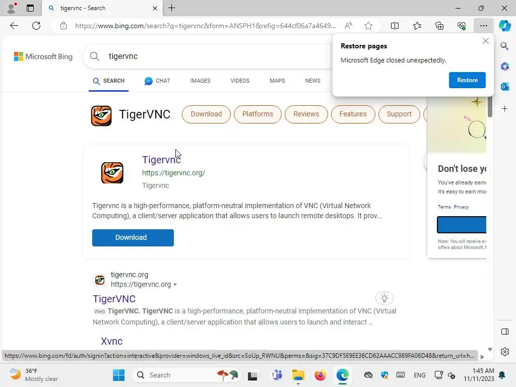This screenshot has height=387, width=516.
Task: View site information lock icon
Action: point(63,26)
